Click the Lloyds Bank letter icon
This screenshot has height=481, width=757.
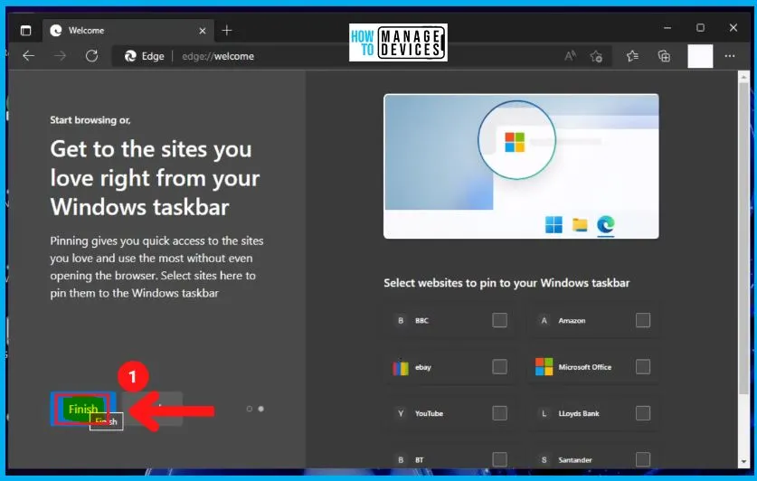pyautogui.click(x=544, y=413)
